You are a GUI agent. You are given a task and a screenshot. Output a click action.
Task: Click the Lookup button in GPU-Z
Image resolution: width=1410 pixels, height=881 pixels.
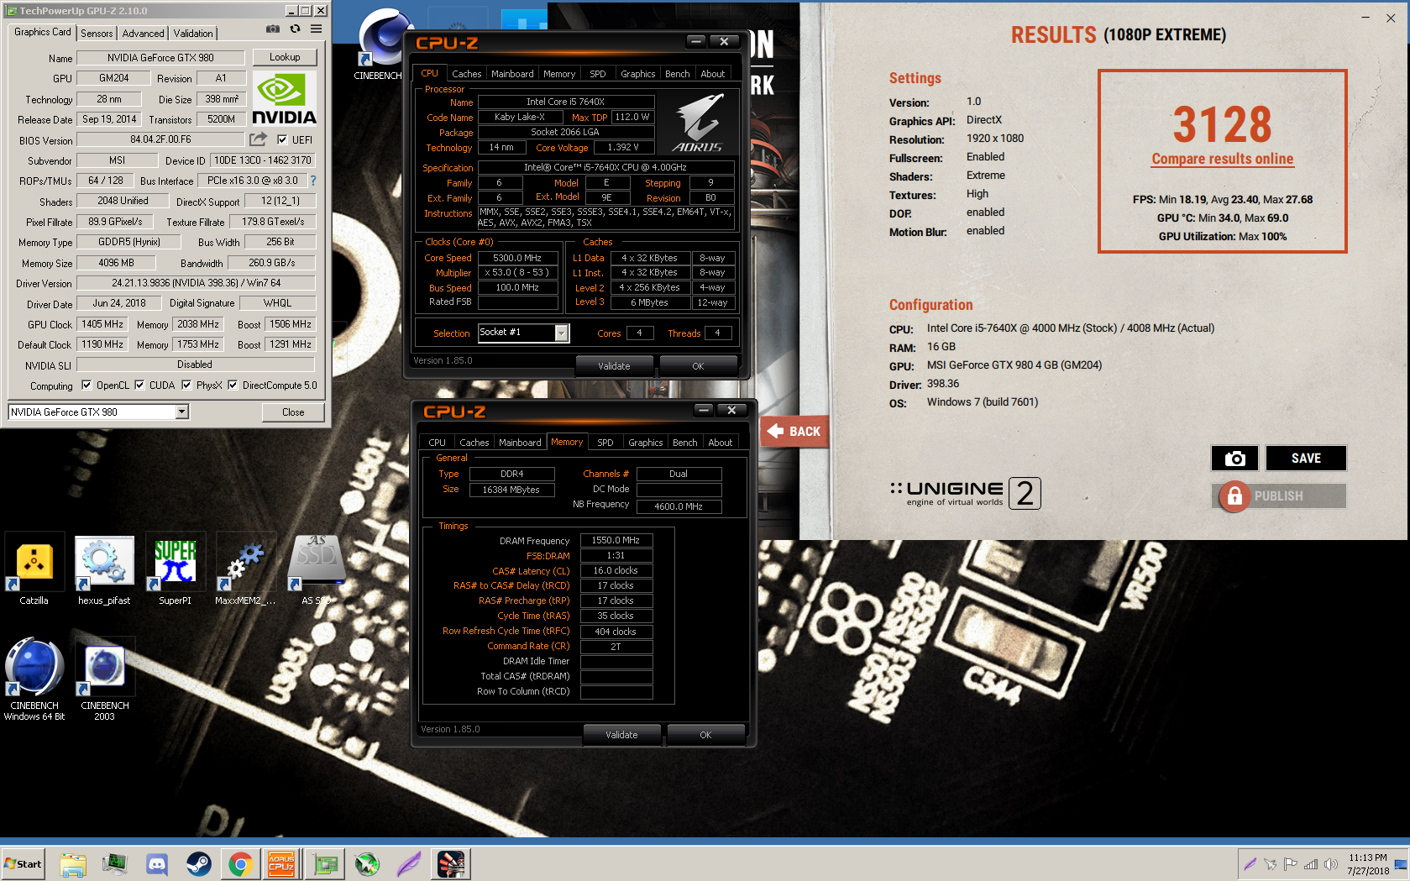285,57
